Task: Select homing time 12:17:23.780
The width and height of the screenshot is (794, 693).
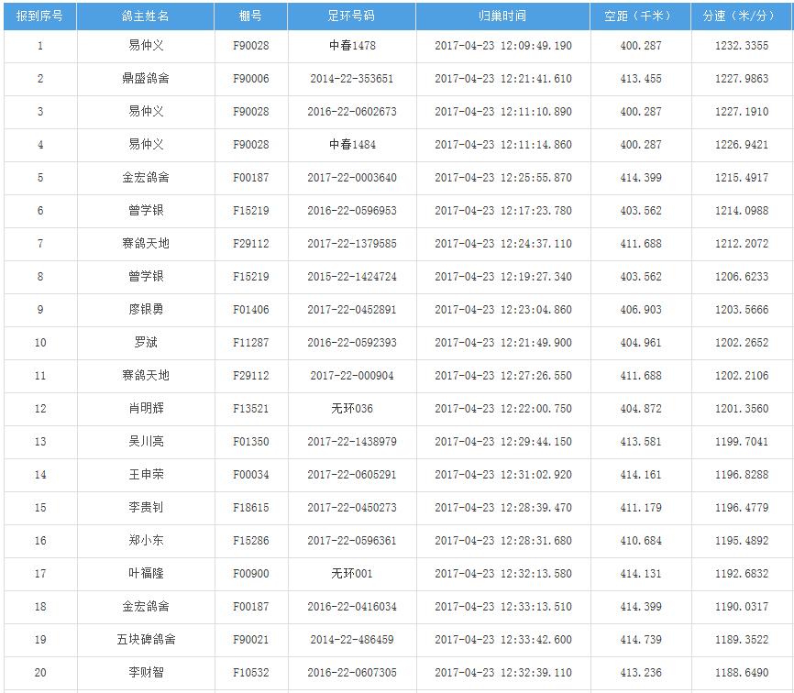Action: pos(502,211)
